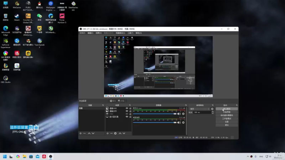
Task: Open OBS 设置 settings button
Action: point(227,122)
